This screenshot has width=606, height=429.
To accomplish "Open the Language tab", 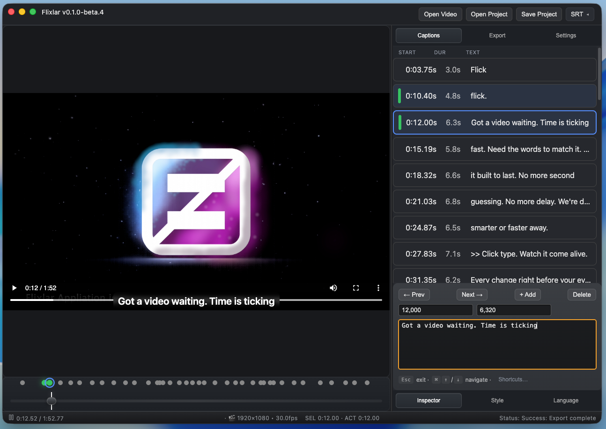I will pyautogui.click(x=566, y=400).
